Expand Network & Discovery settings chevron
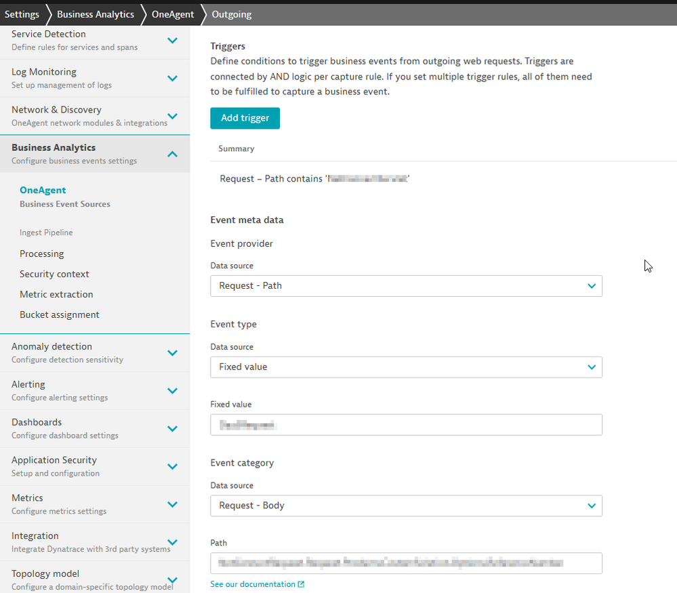The width and height of the screenshot is (677, 593). click(x=173, y=117)
